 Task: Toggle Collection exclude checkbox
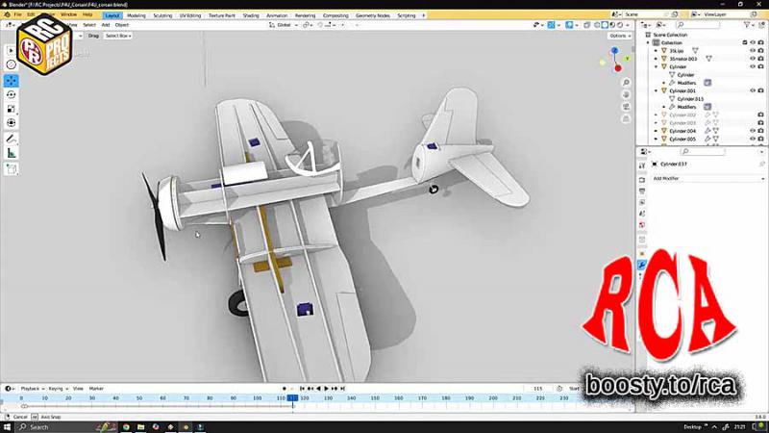(x=745, y=42)
